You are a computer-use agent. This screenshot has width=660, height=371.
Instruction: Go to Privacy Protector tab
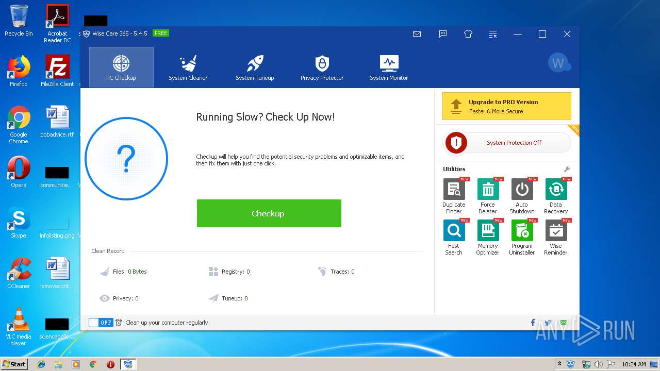point(322,68)
